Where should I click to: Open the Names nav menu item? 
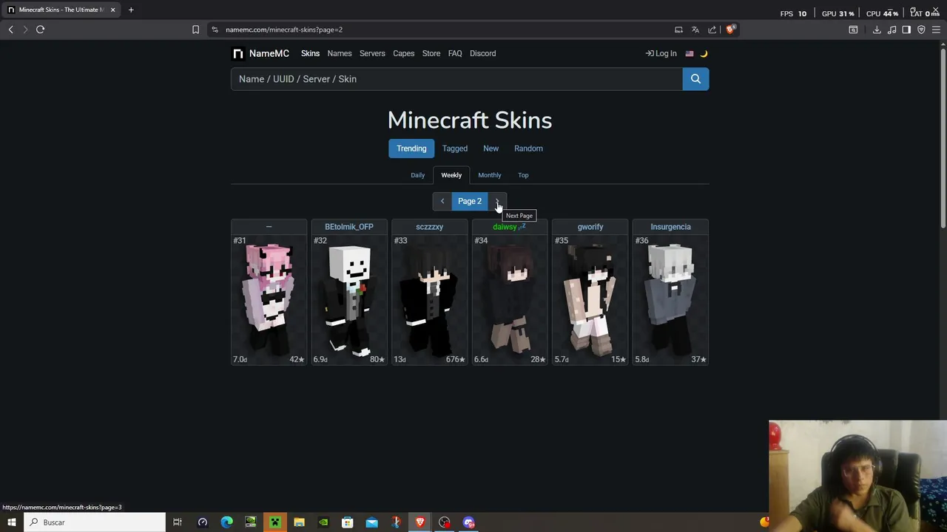click(x=340, y=53)
